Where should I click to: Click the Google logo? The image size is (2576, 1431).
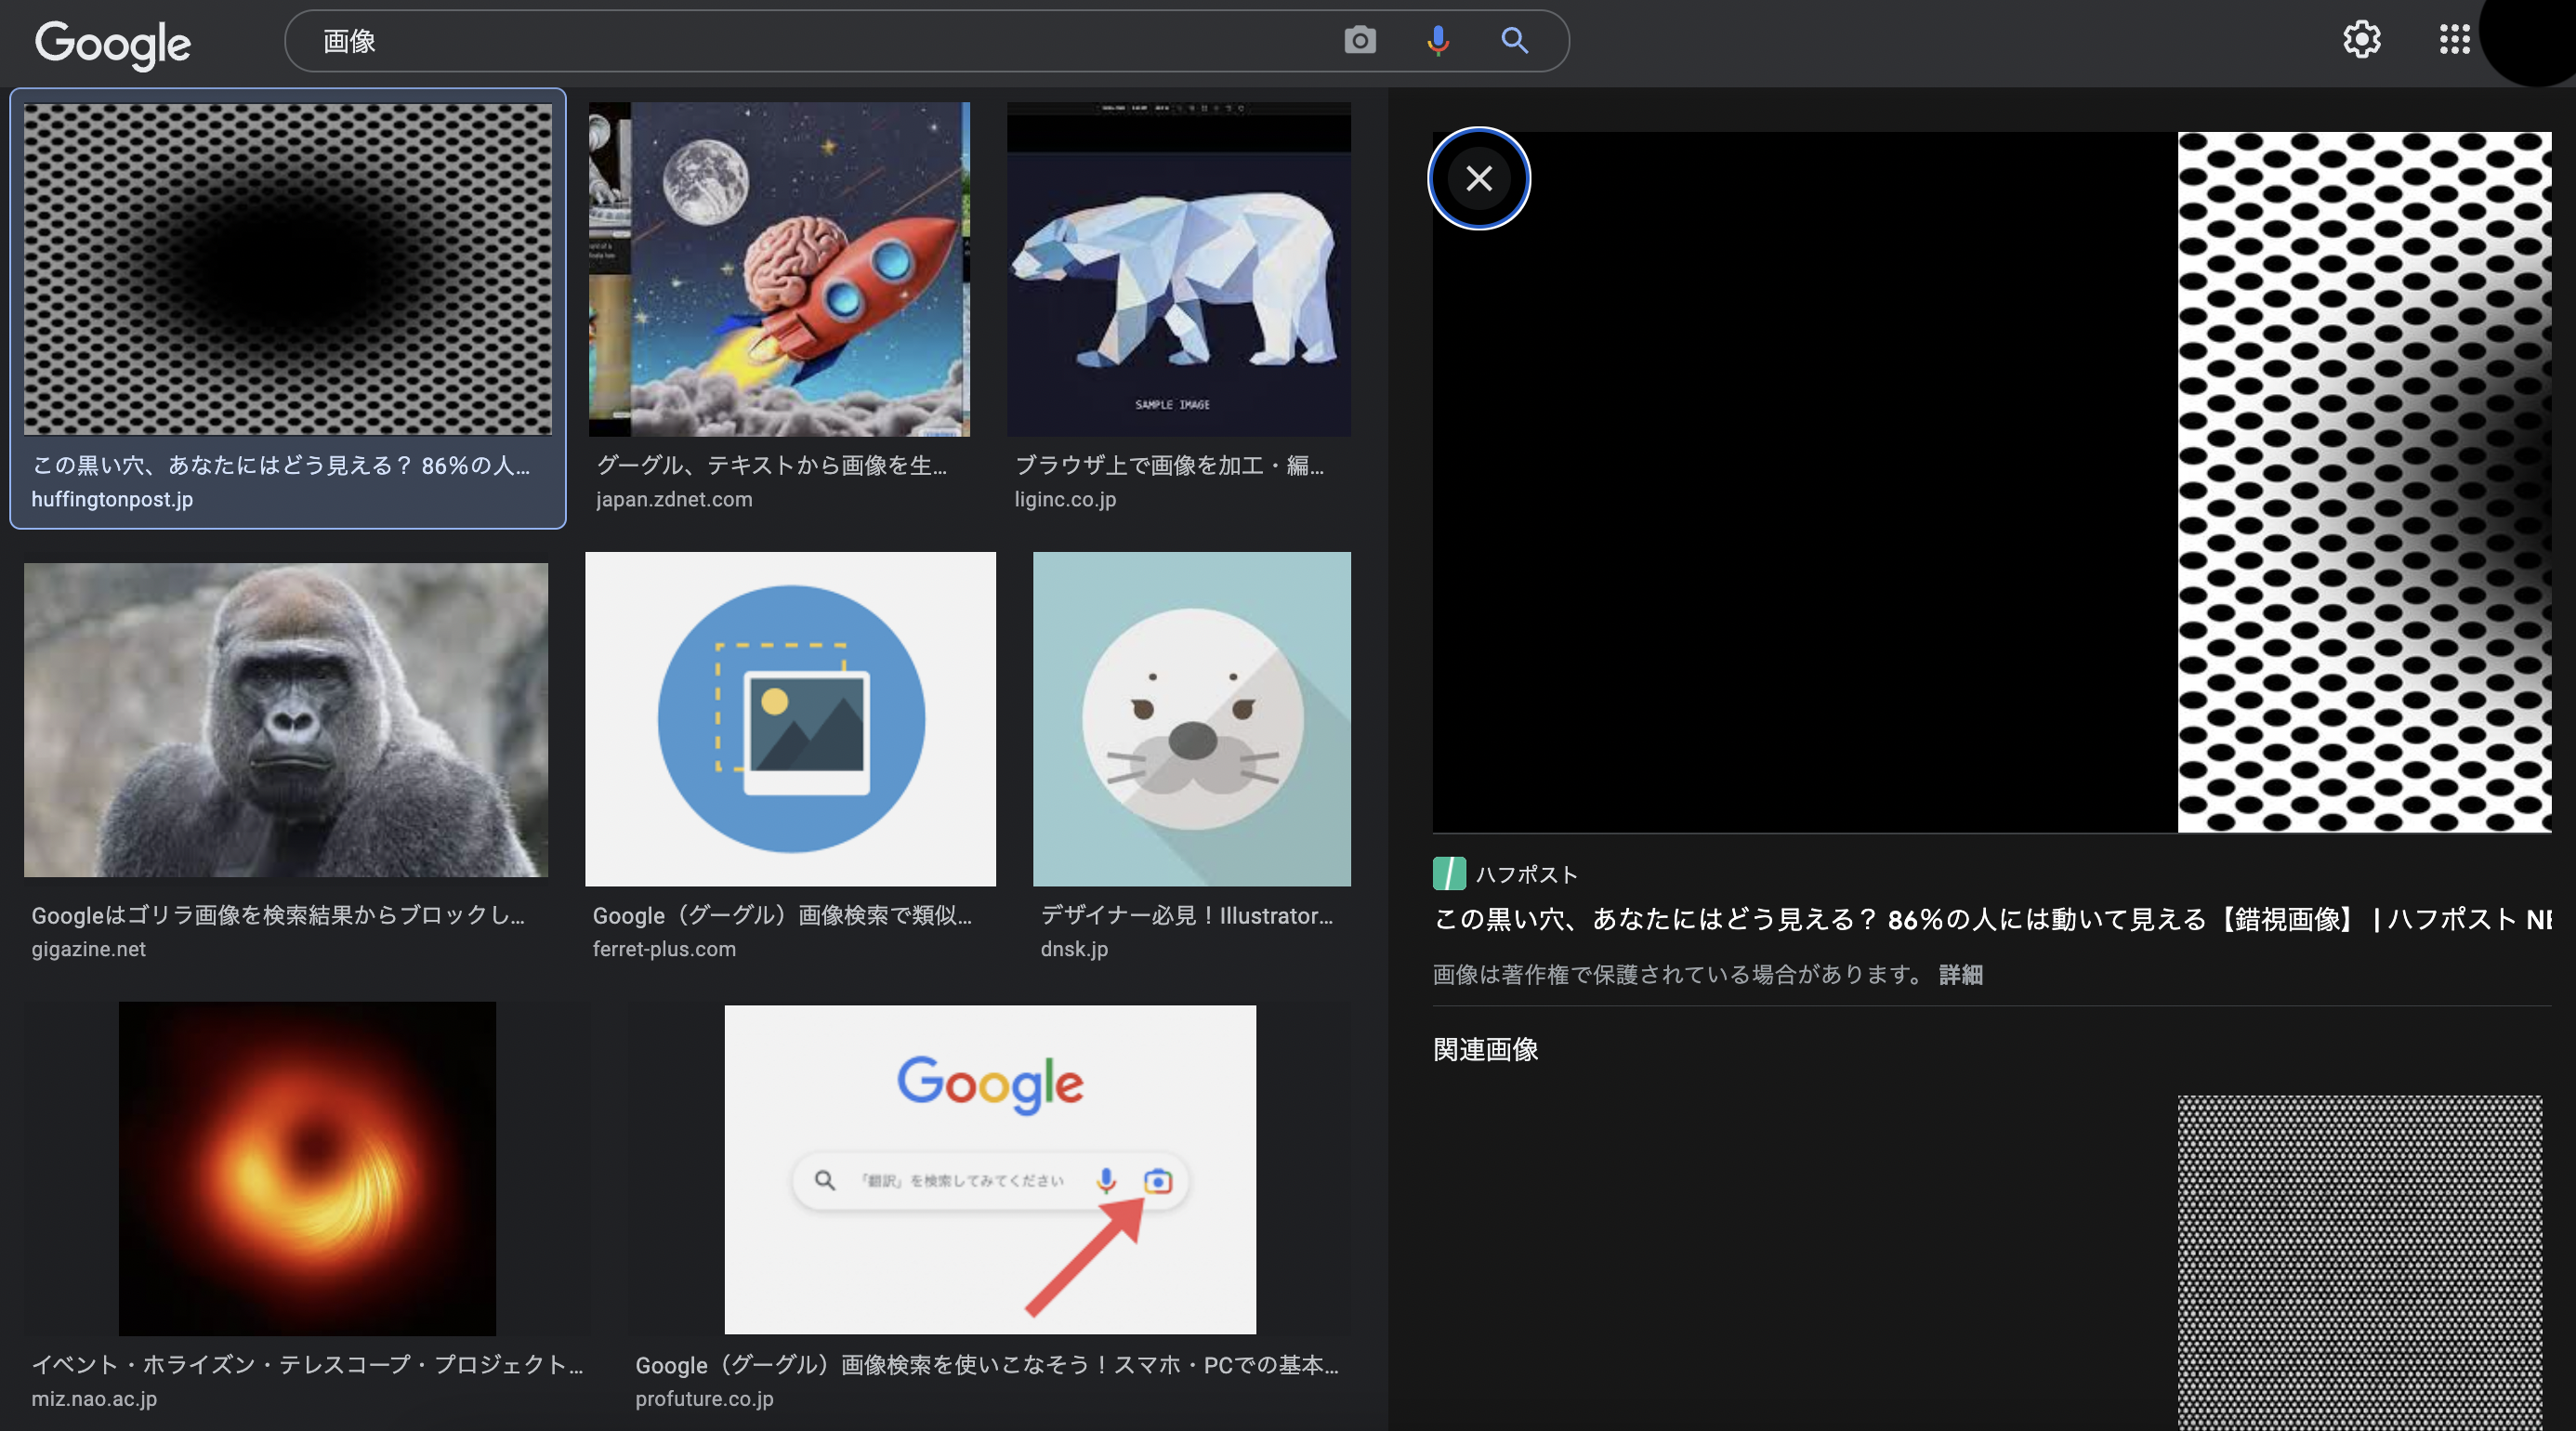[x=113, y=43]
